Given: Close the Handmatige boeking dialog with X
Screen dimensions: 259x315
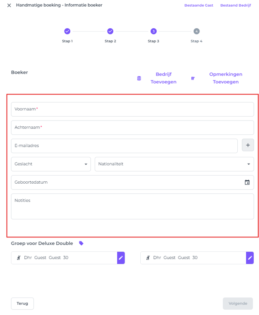Looking at the screenshot, I should (x=9, y=5).
